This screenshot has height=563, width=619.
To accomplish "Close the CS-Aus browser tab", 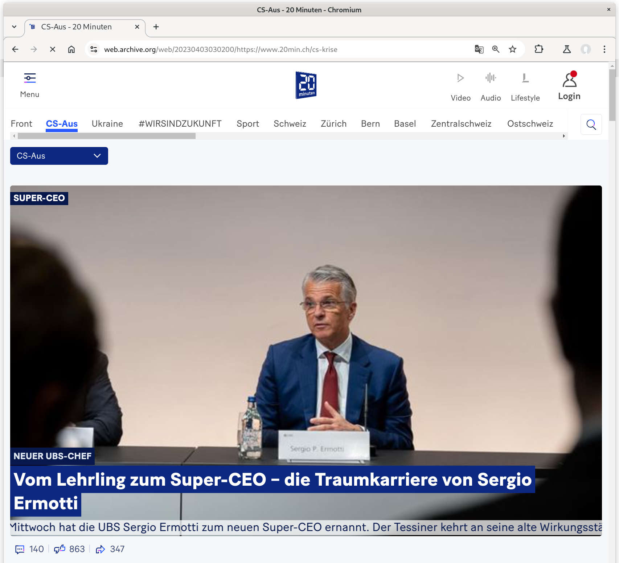I will click(137, 27).
